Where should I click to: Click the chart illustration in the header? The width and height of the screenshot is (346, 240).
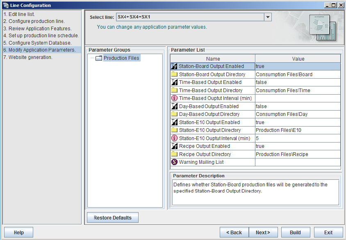pyautogui.click(x=322, y=27)
